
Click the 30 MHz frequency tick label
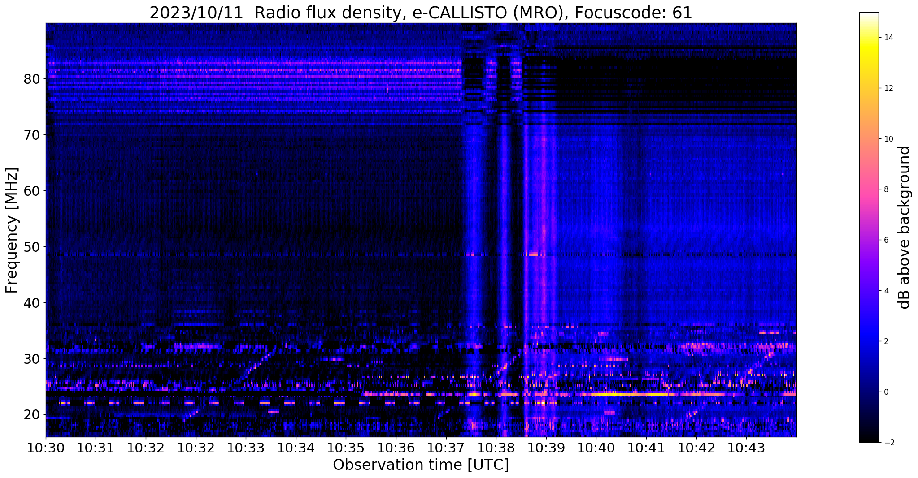pos(31,359)
